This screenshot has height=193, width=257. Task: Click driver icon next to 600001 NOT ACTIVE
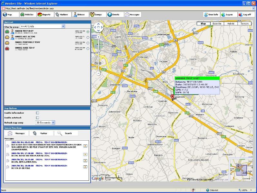tap(12, 37)
